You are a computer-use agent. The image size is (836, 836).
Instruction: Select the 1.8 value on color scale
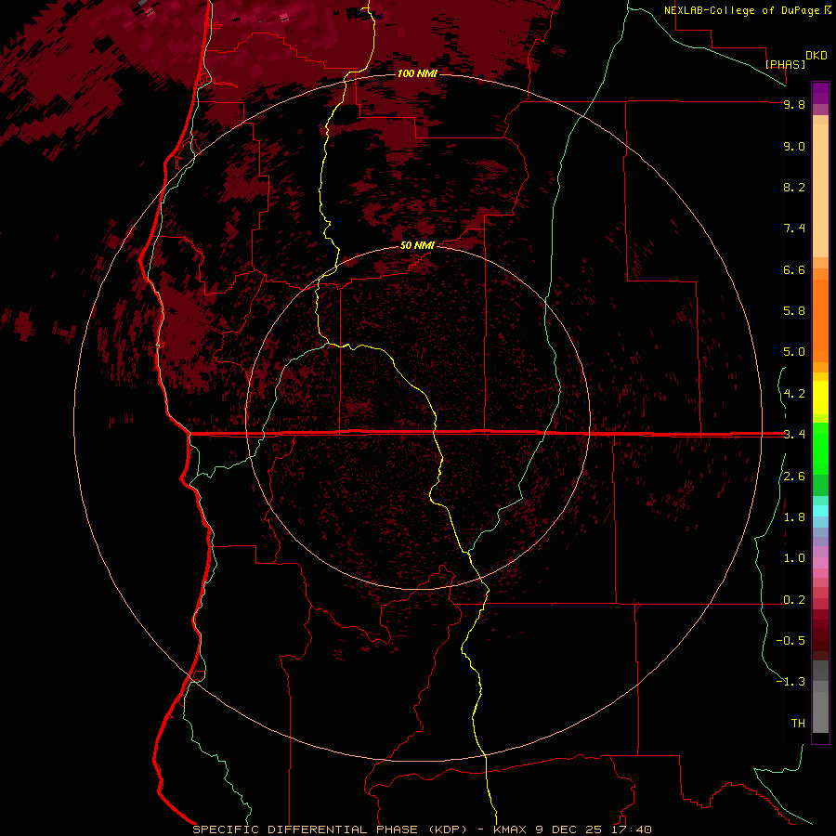coord(794,517)
